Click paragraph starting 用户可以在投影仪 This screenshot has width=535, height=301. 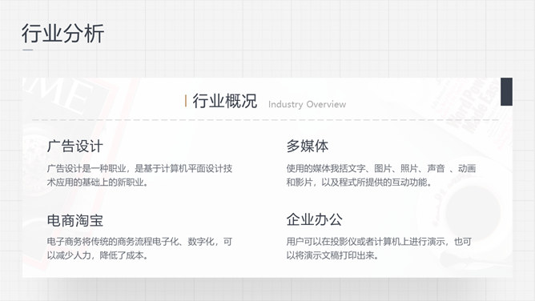(379, 248)
